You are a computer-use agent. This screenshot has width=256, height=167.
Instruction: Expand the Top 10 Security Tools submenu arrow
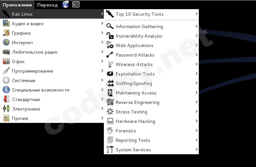click(197, 14)
